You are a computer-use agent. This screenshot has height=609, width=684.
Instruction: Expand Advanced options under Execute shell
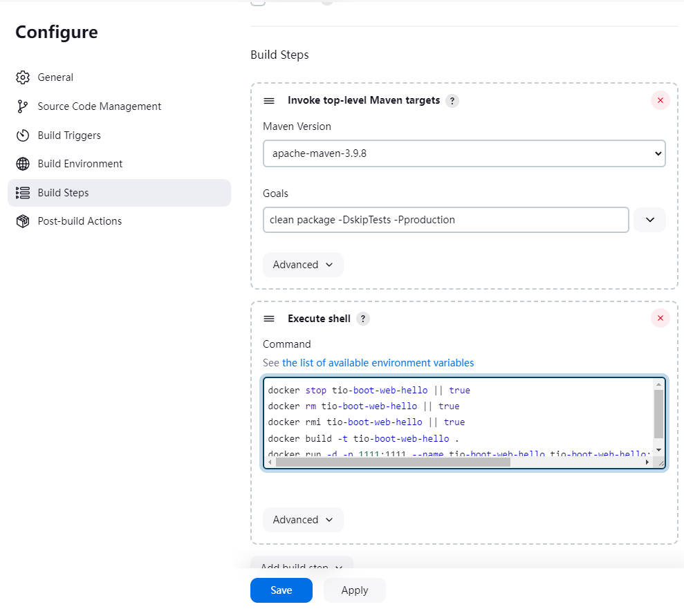click(303, 520)
